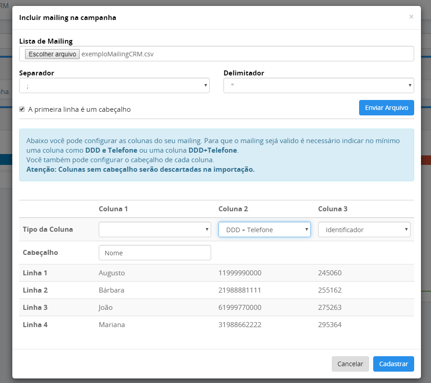This screenshot has width=431, height=383.
Task: Open the Delimitador dropdown
Action: pyautogui.click(x=319, y=85)
